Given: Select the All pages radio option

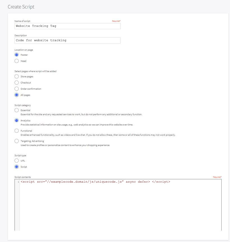Looking at the screenshot, I should coord(17,95).
